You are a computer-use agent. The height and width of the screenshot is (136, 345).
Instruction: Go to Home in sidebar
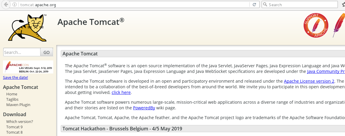[x=12, y=94]
